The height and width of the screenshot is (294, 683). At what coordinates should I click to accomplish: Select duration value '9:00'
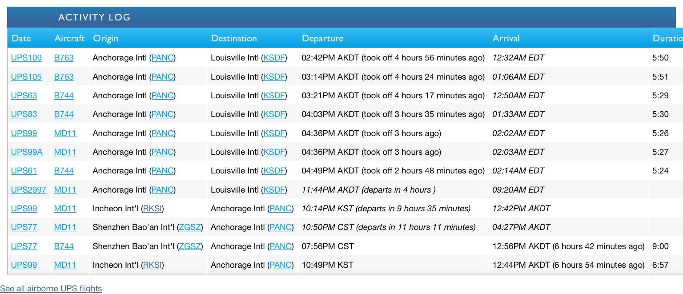660,246
